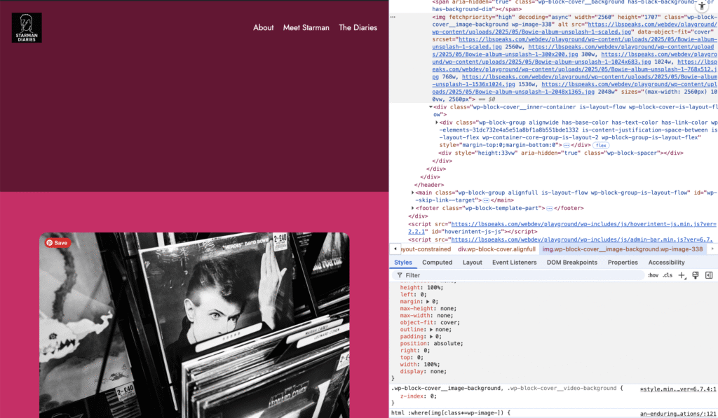Click the Pinterest Save button on image
The image size is (718, 418).
57,243
